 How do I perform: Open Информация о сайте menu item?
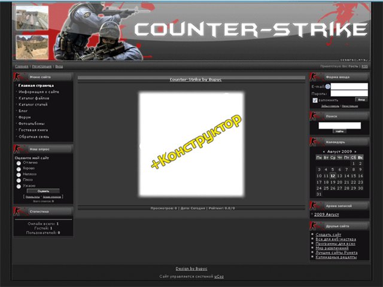39,92
